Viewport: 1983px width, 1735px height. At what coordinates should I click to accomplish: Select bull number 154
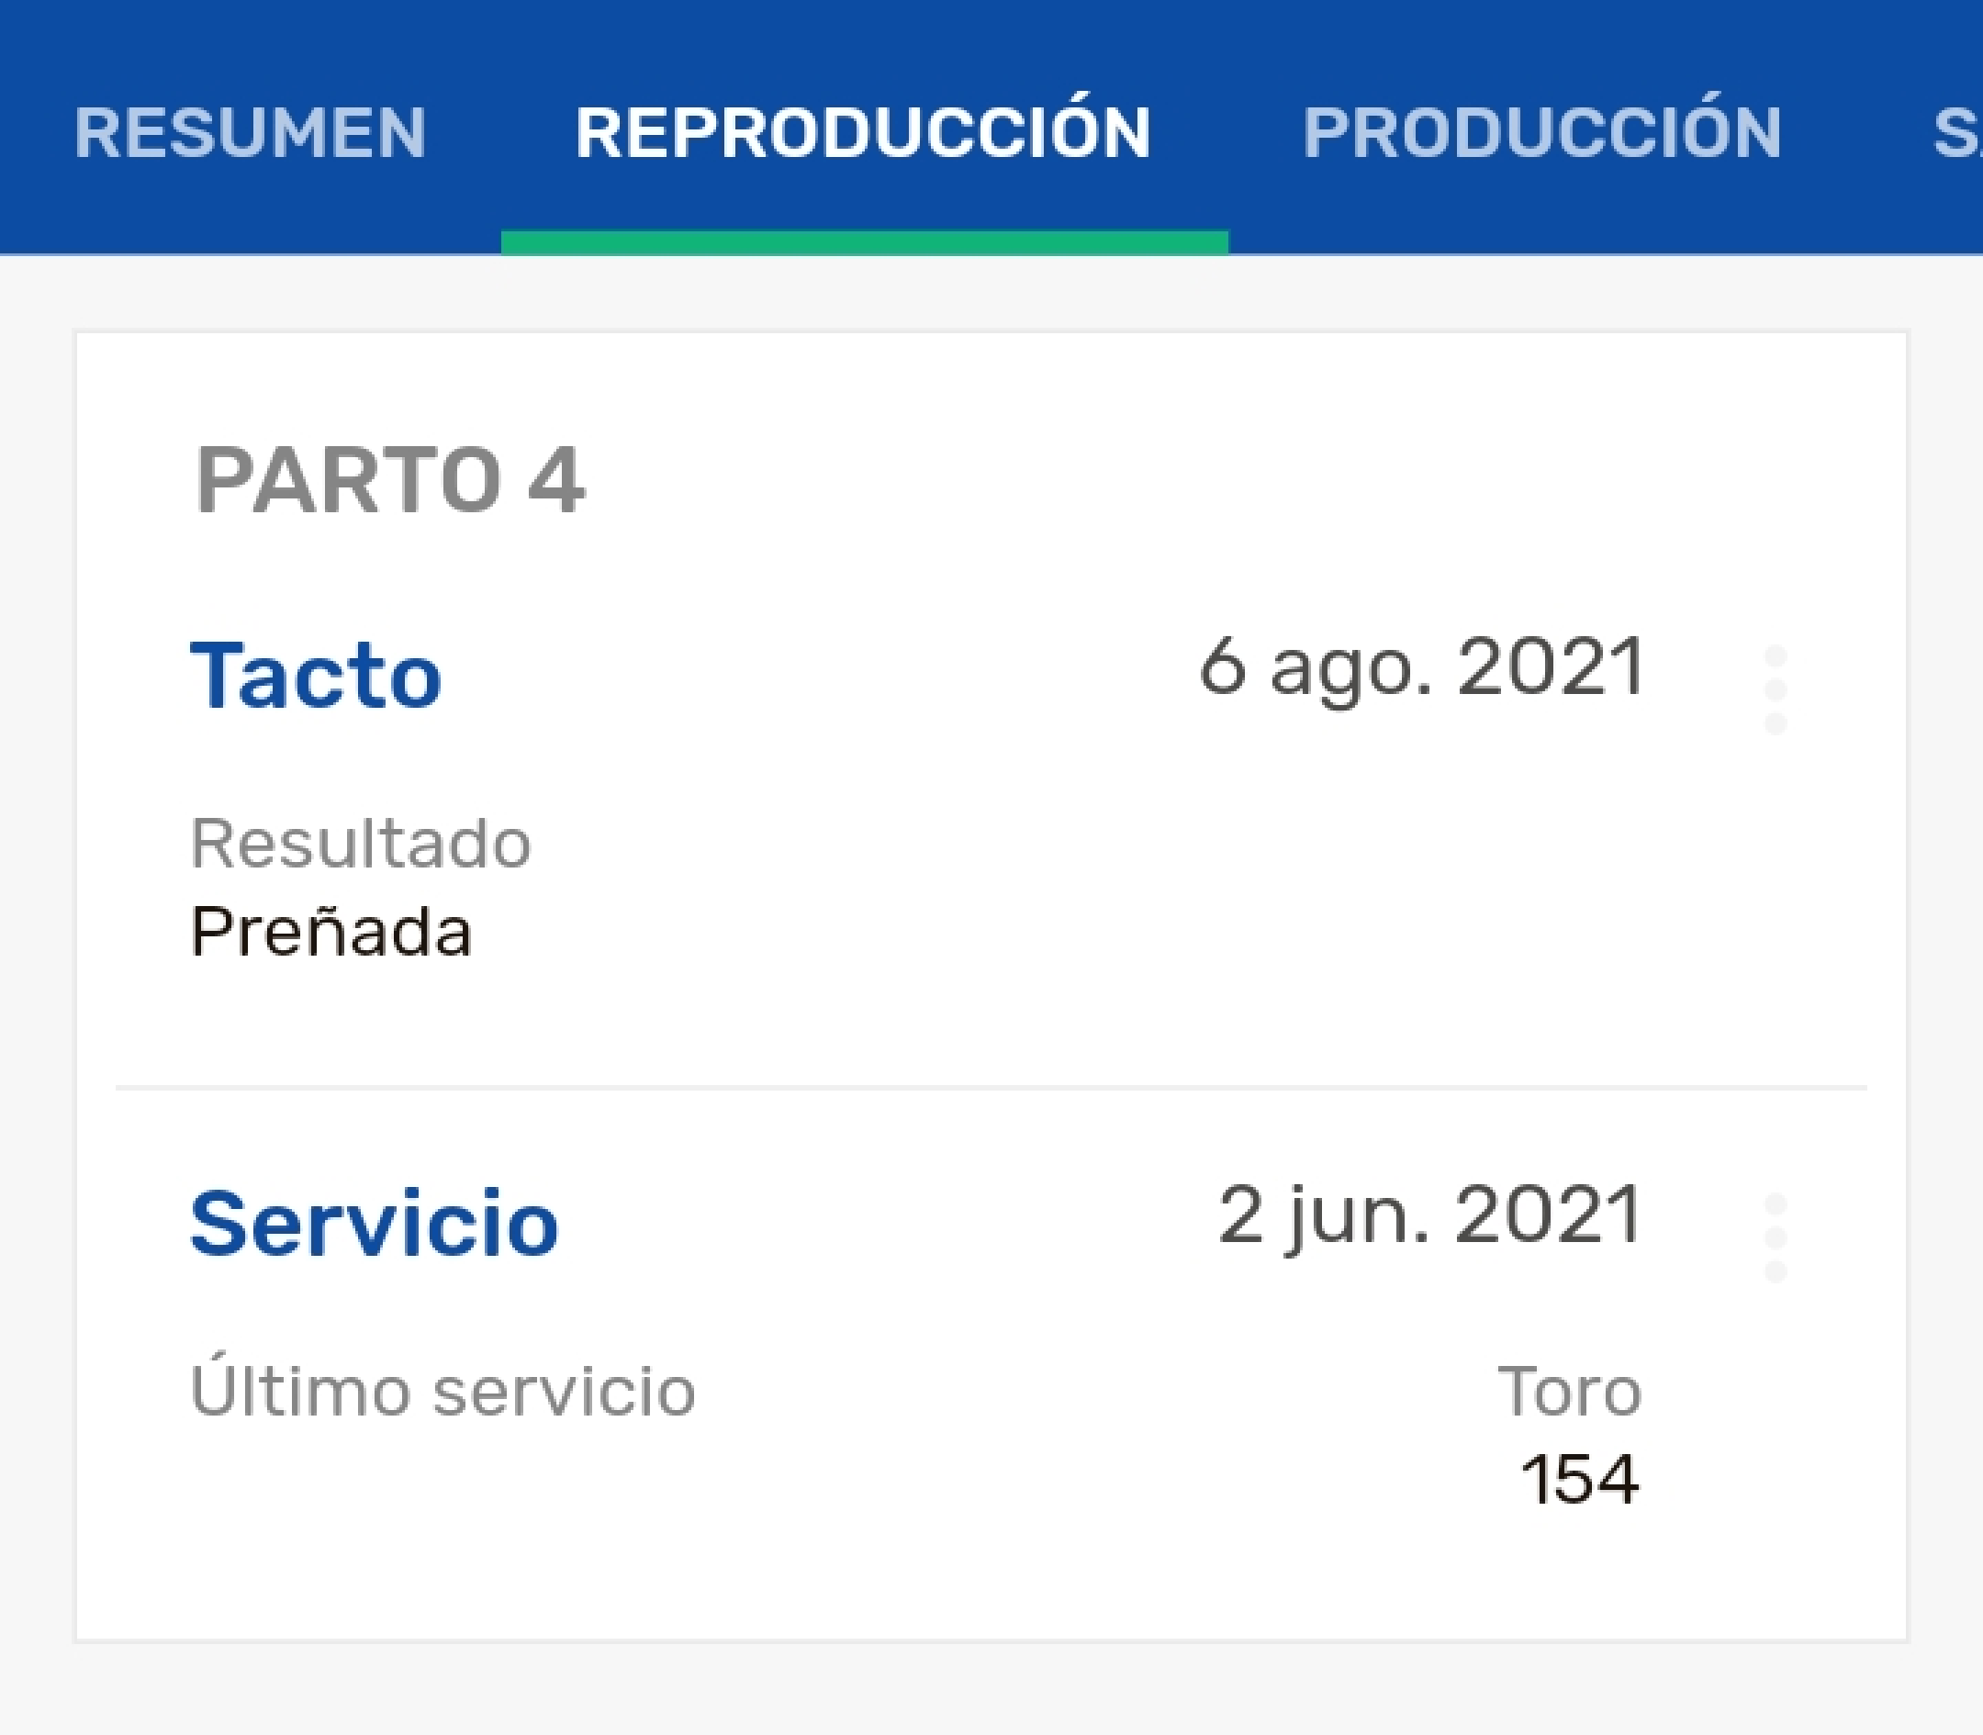[x=1580, y=1480]
